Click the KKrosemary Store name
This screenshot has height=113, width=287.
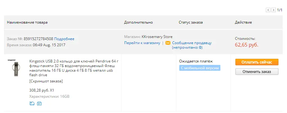click(x=157, y=37)
